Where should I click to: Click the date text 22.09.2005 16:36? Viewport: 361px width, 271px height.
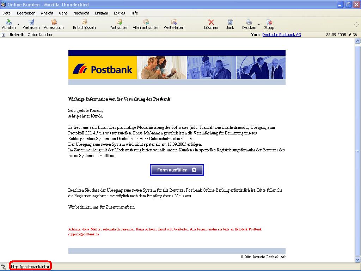[x=341, y=35]
